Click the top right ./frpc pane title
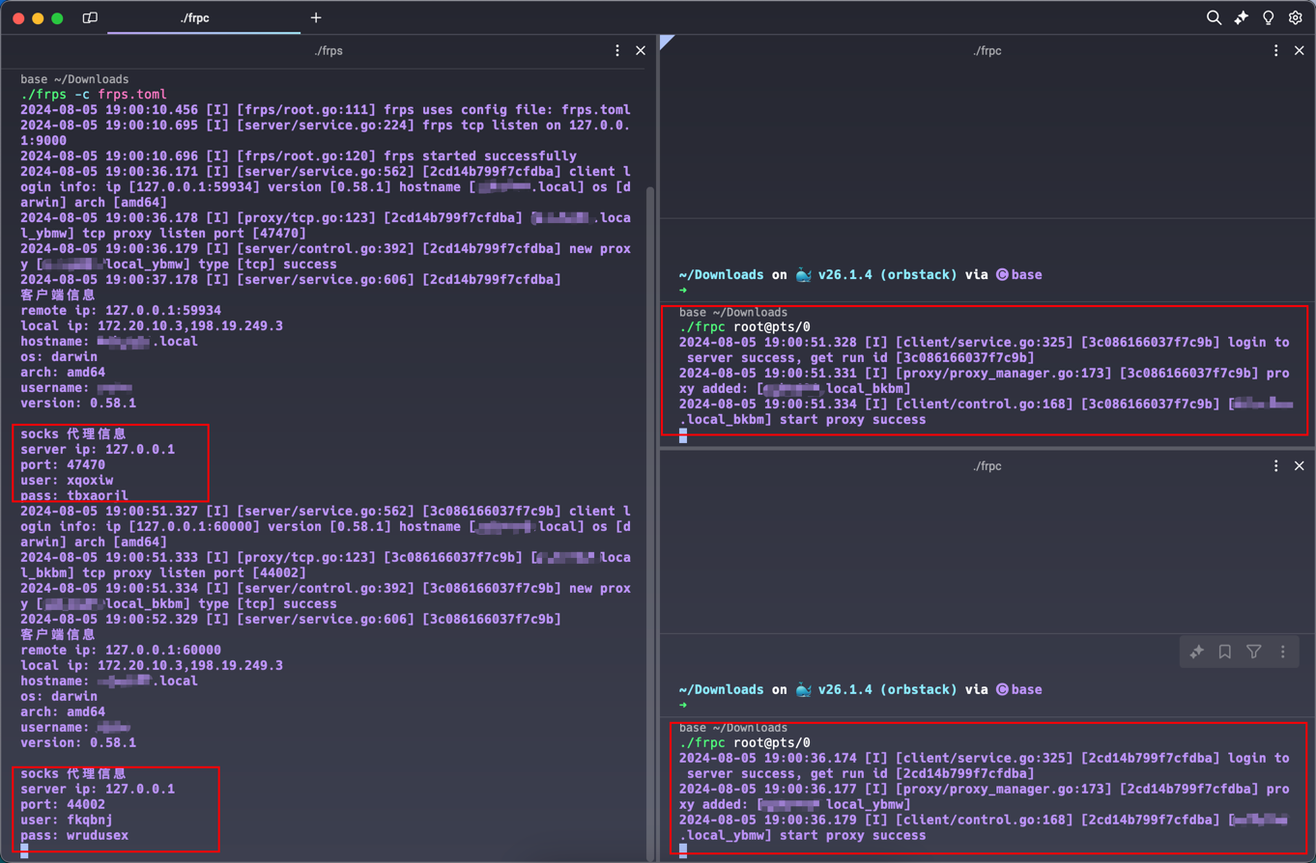The width and height of the screenshot is (1316, 863). (987, 50)
